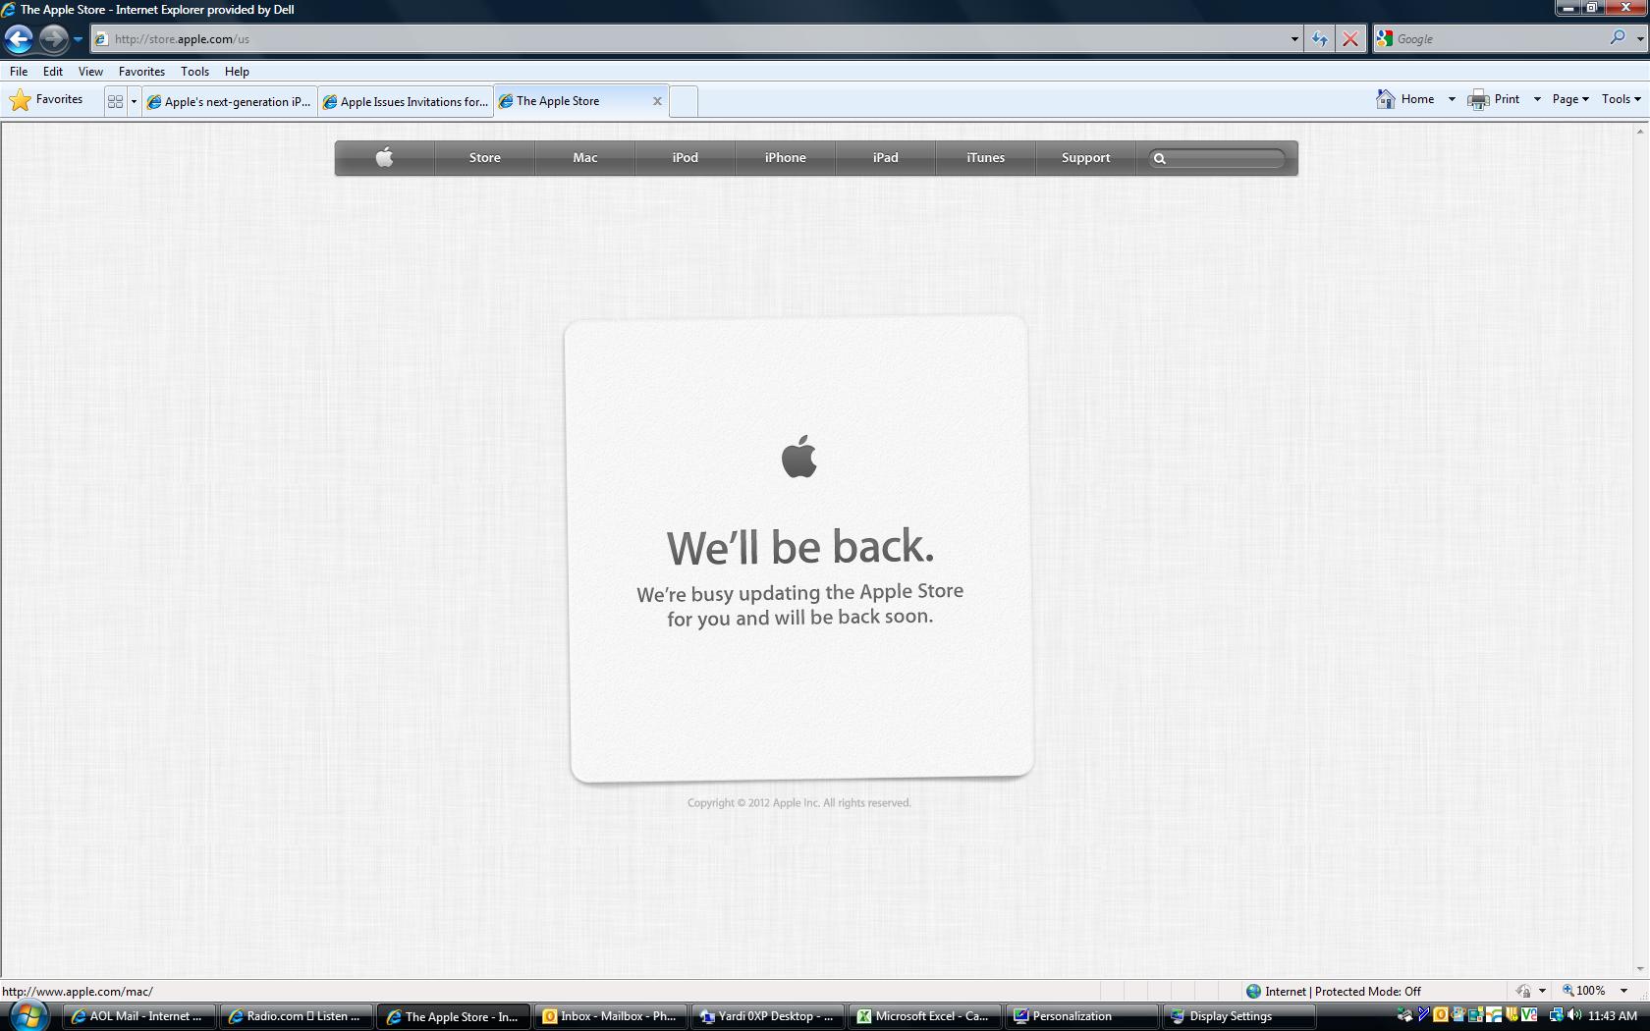The width and height of the screenshot is (1650, 1031).
Task: Open the iPod navigation link
Action: click(686, 158)
